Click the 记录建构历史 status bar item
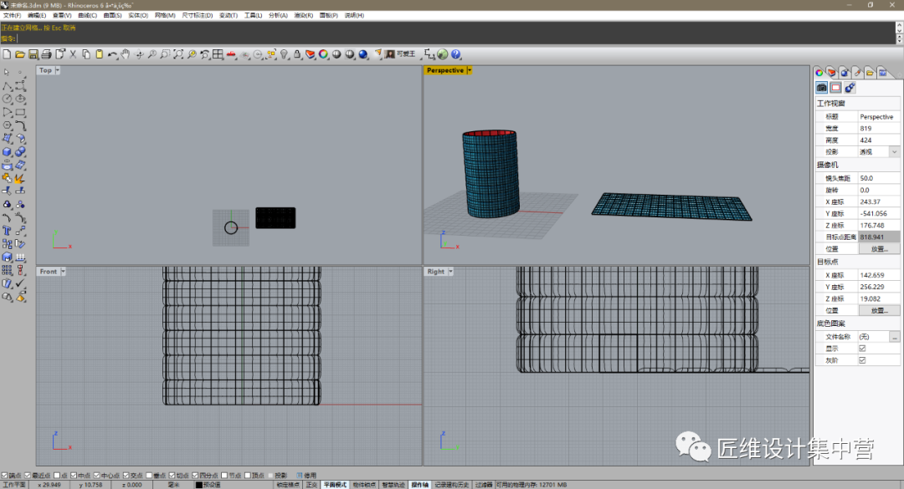The image size is (904, 489). coord(452,485)
